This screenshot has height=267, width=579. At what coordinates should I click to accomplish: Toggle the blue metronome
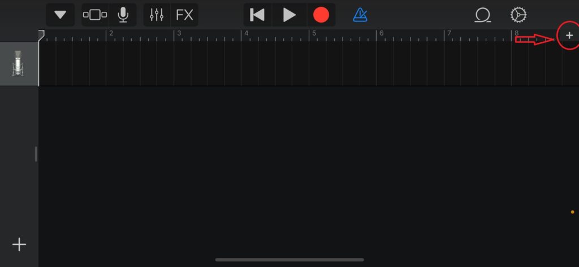[360, 15]
